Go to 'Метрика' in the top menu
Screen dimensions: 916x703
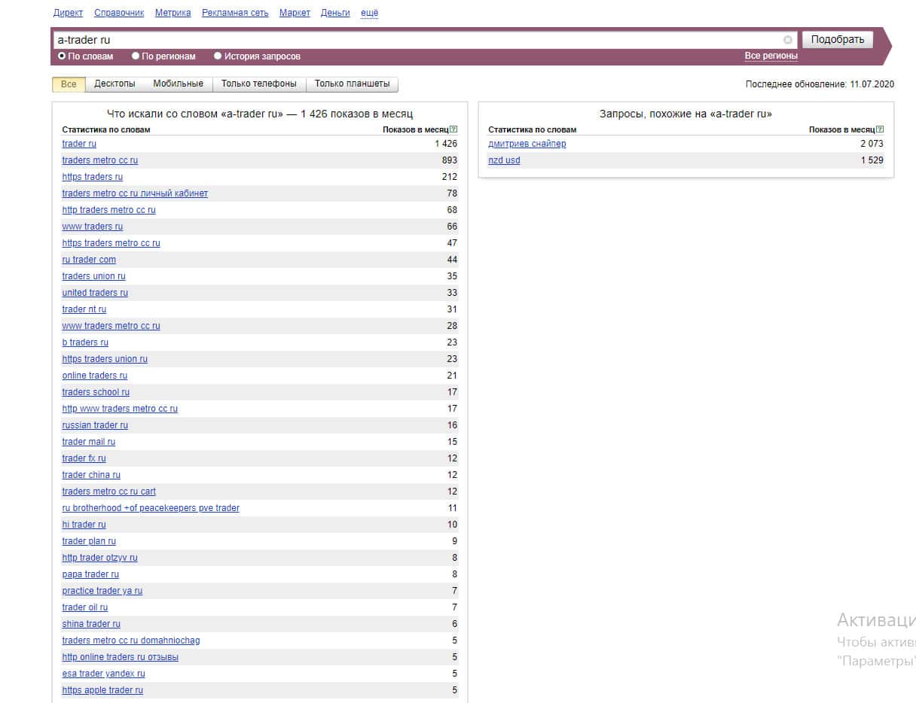tap(173, 13)
